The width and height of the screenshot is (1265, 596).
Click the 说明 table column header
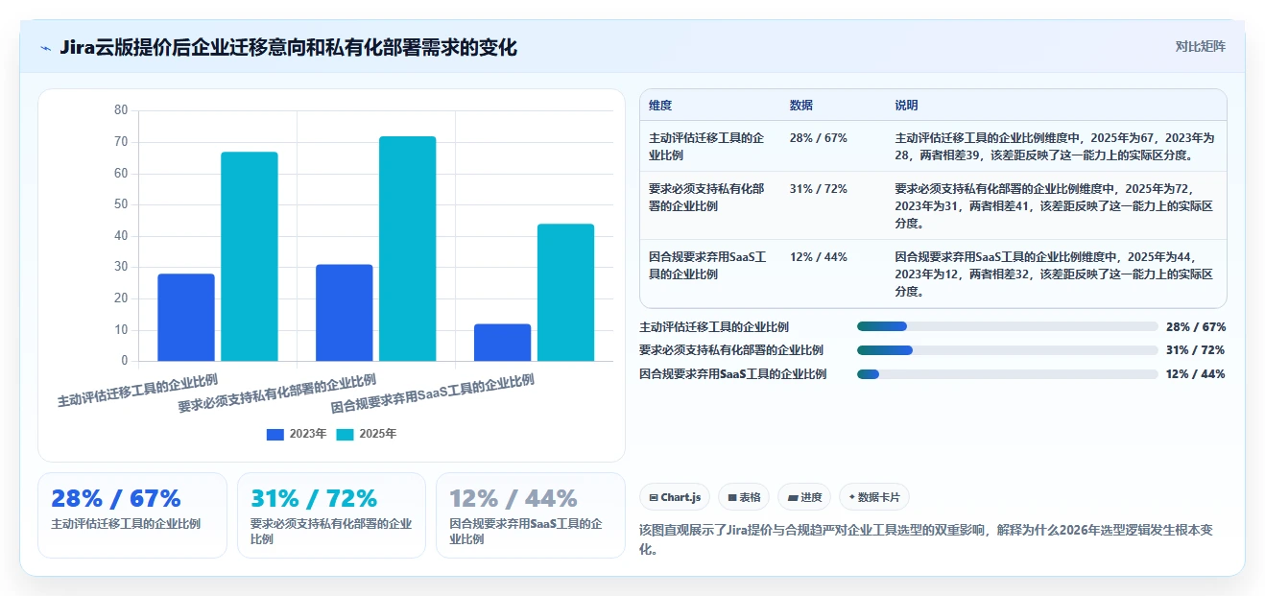907,106
